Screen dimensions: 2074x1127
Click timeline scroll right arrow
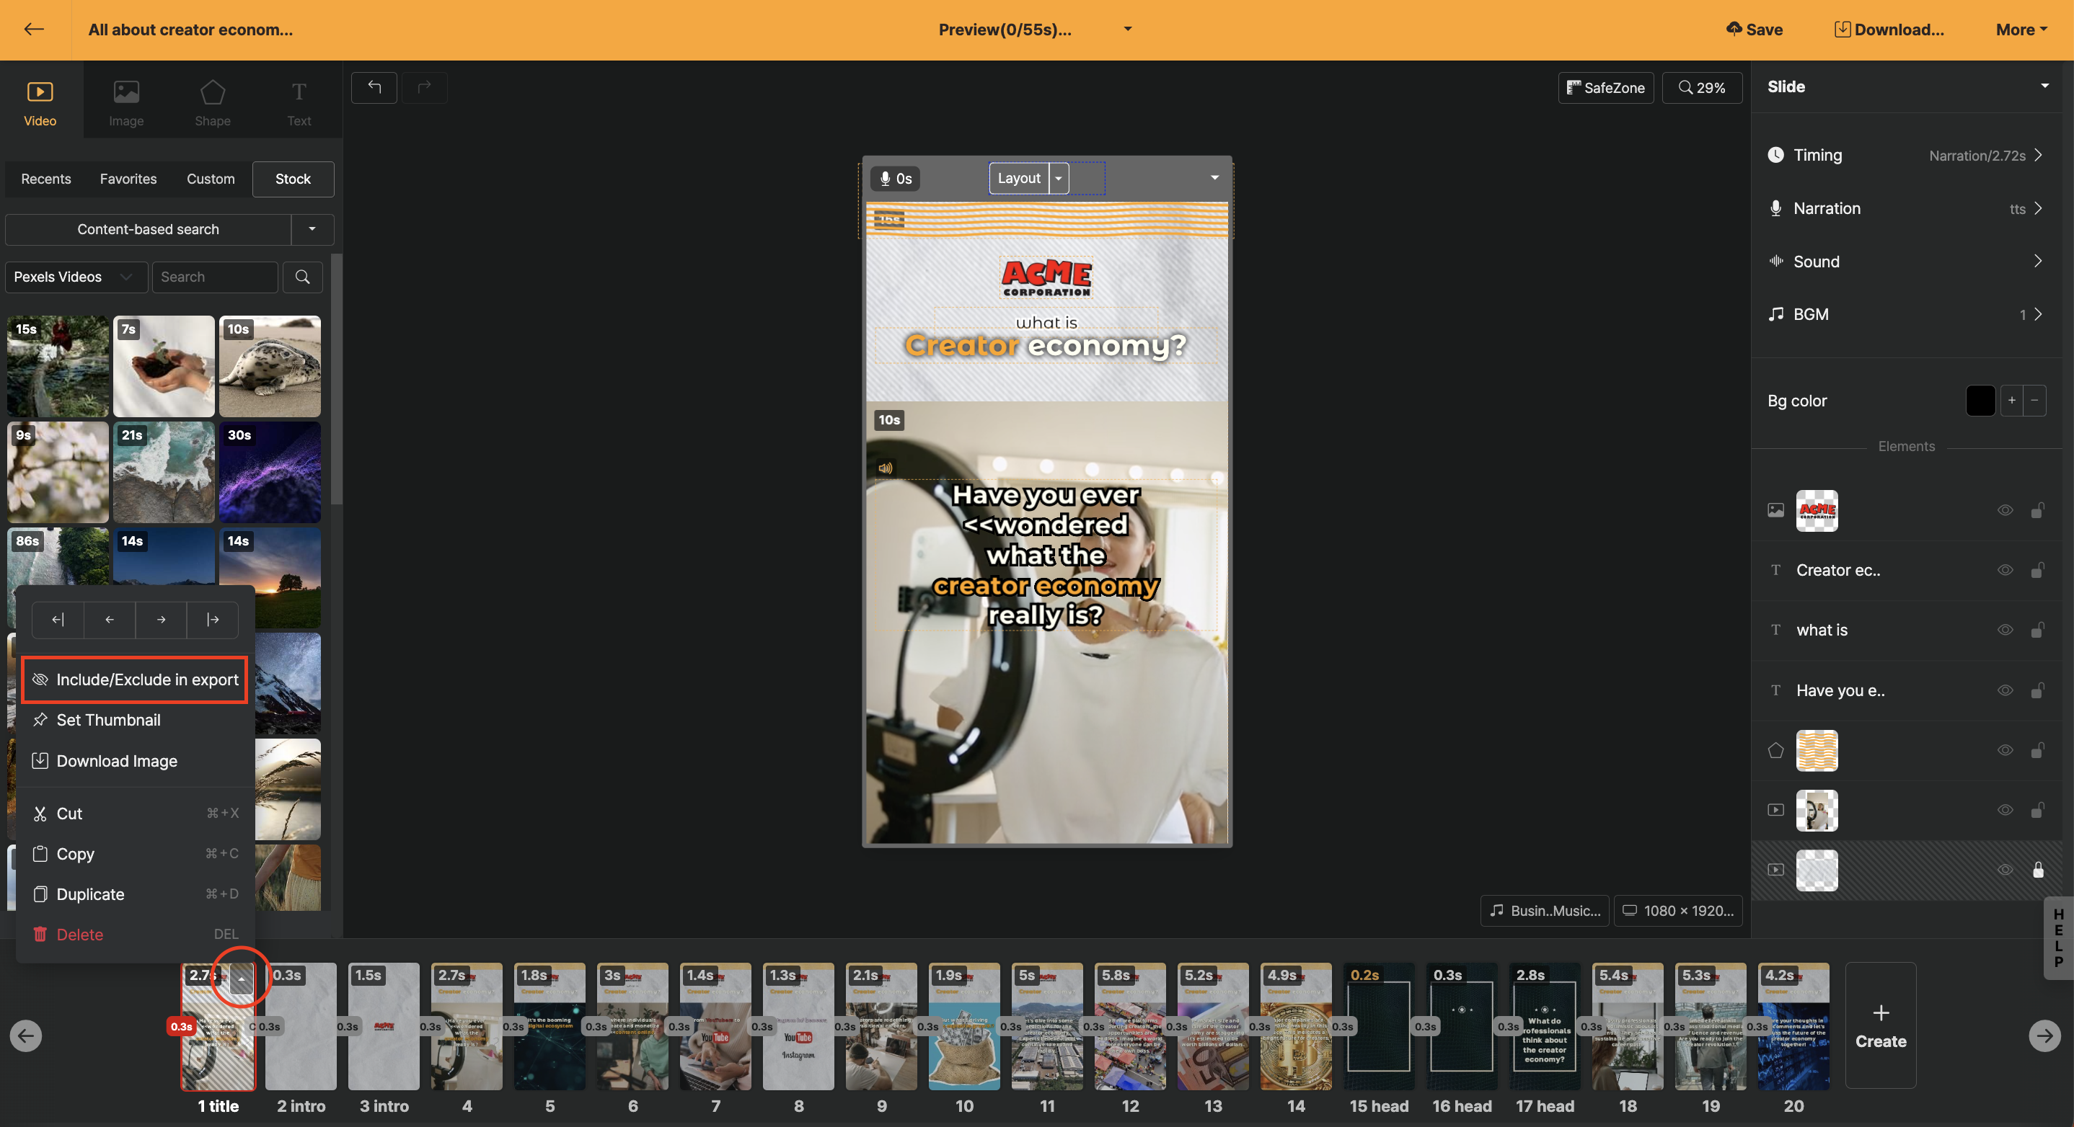(2045, 1035)
